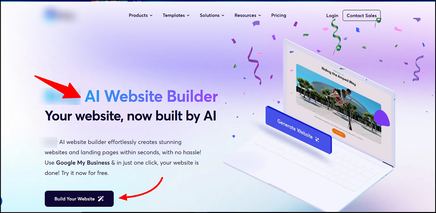Click the Build Your Website button
436x213 pixels.
79,198
